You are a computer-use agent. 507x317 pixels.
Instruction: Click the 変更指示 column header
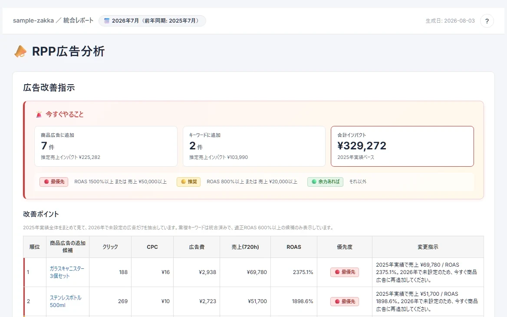(x=428, y=247)
